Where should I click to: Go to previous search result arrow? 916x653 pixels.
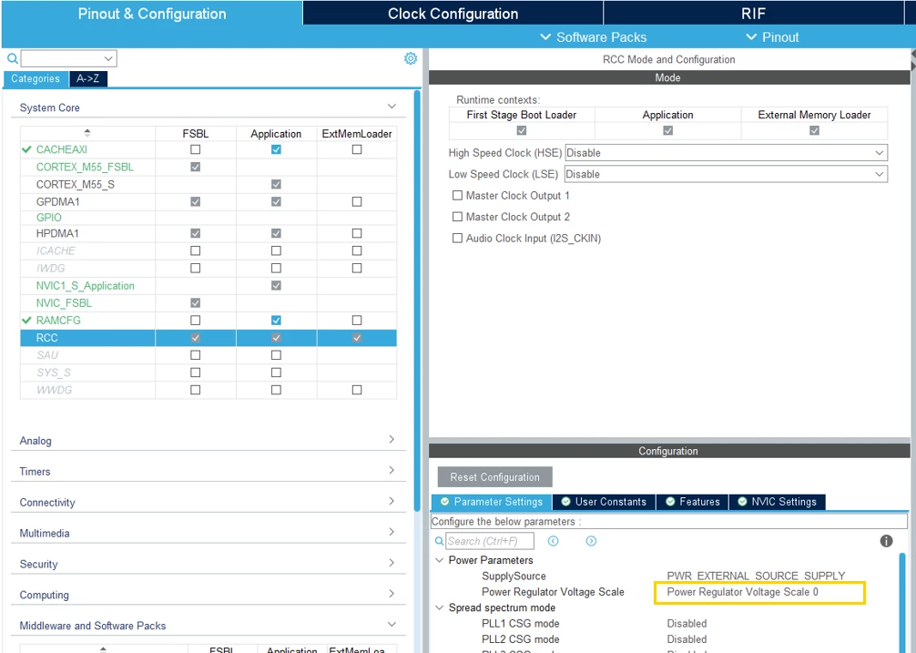click(554, 541)
